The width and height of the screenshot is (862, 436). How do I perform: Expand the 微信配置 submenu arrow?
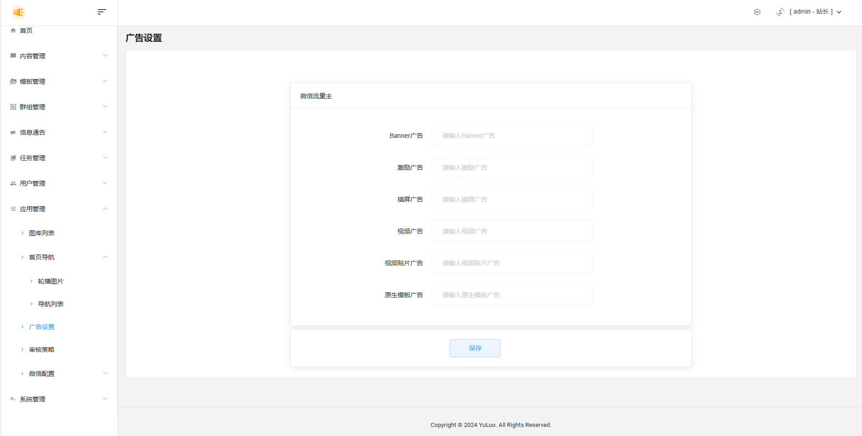(105, 374)
